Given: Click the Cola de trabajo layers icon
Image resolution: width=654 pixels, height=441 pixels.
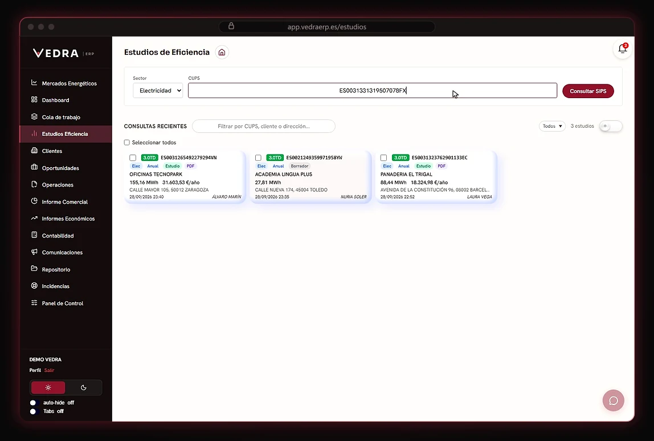Looking at the screenshot, I should (x=34, y=116).
